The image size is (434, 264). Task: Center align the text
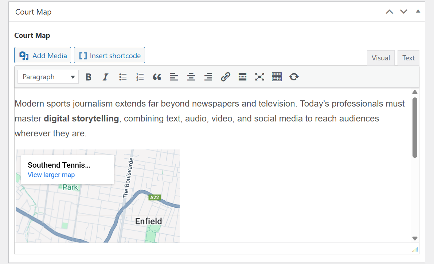click(x=191, y=77)
